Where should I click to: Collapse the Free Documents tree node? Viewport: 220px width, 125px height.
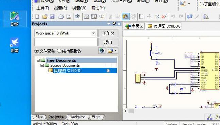(38, 60)
